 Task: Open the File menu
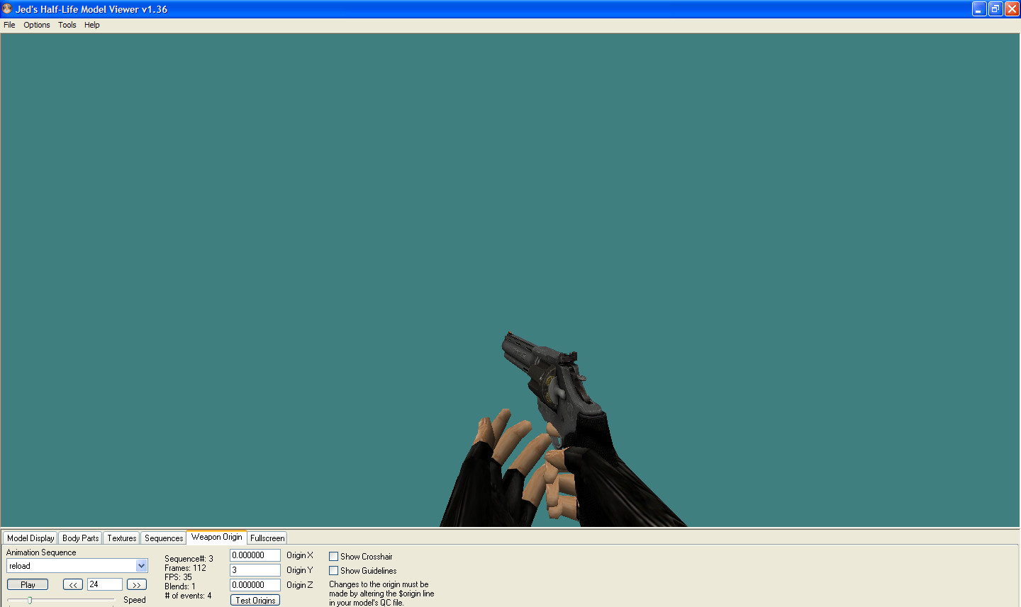coord(9,25)
